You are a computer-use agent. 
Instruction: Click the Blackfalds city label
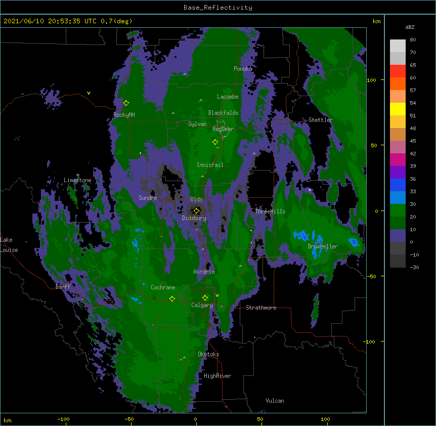pyautogui.click(x=223, y=113)
